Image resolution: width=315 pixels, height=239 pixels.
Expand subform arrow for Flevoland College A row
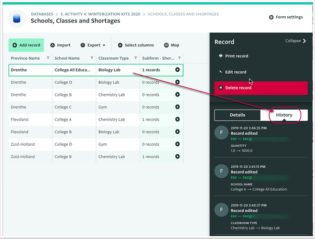coord(177,119)
